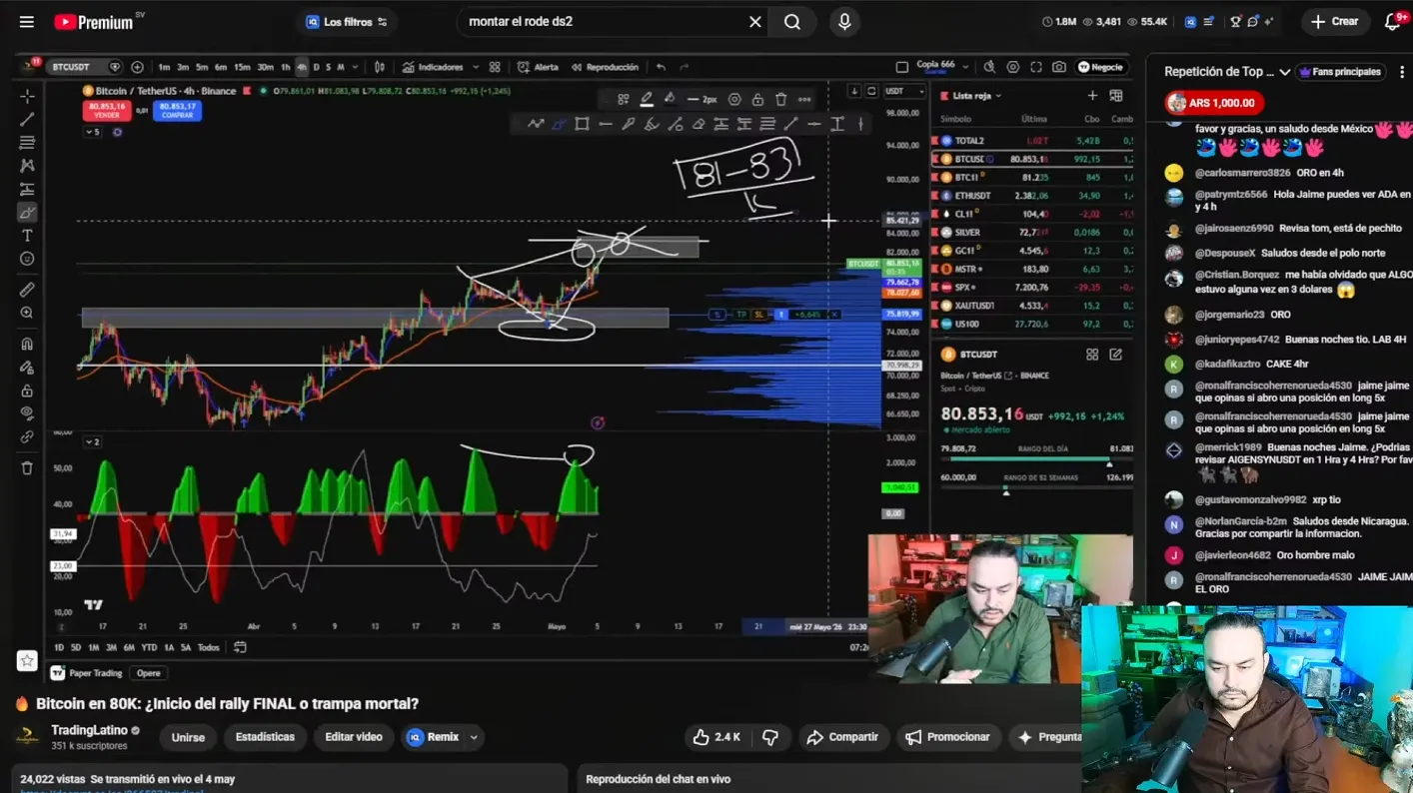Hide all drawings with eye icon
The image size is (1413, 793).
(27, 413)
